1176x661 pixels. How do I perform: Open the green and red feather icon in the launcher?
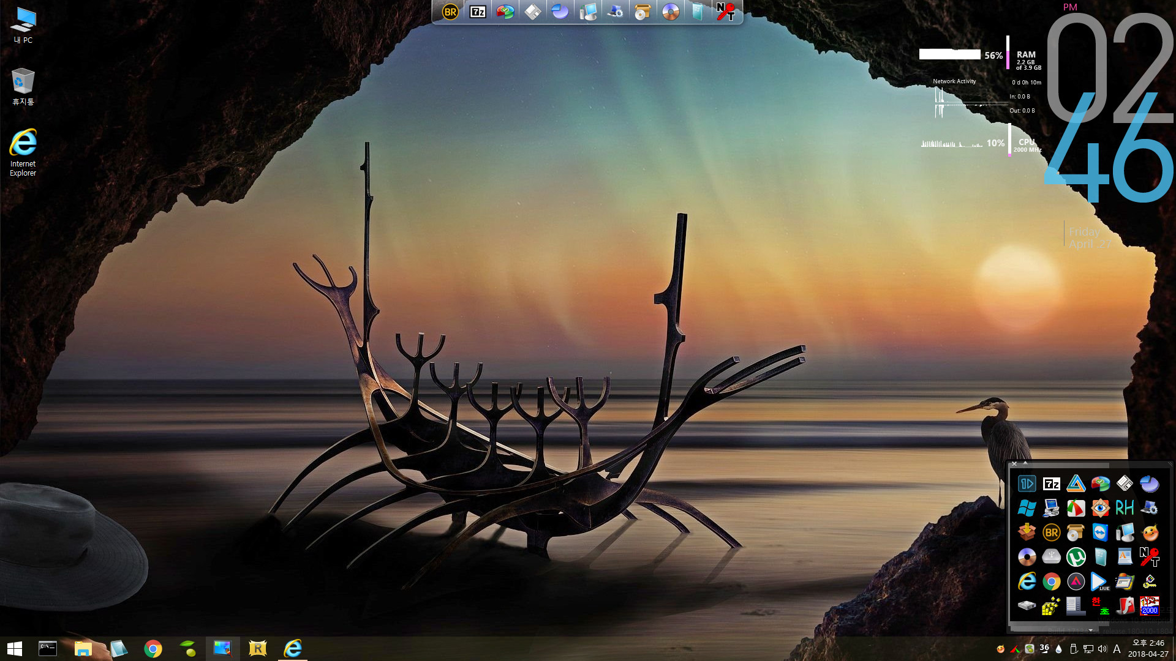coord(1076,508)
